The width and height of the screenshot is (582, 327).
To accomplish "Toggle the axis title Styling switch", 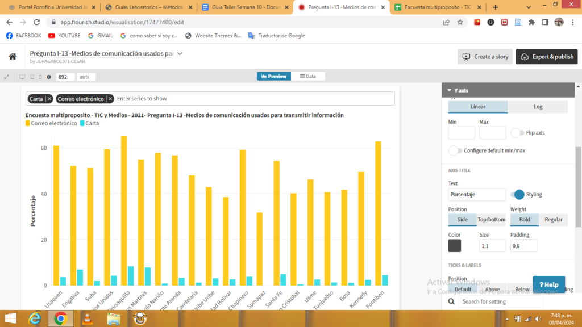I will (x=517, y=194).
